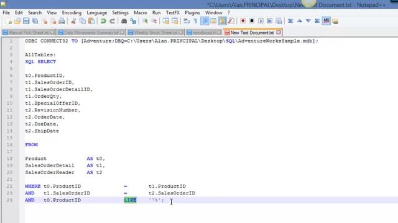Open the View menu
The width and height of the screenshot is (398, 223).
(x=52, y=12)
